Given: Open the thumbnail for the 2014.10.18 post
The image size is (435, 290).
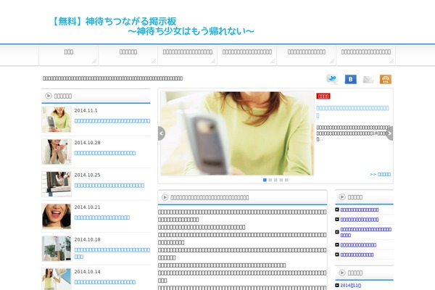Looking at the screenshot, I should coord(57,249).
